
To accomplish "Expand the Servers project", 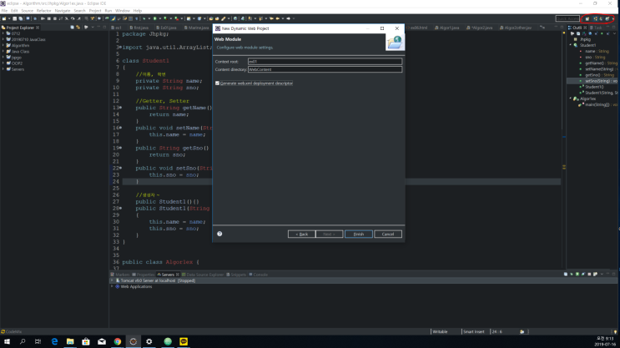I will coord(3,69).
